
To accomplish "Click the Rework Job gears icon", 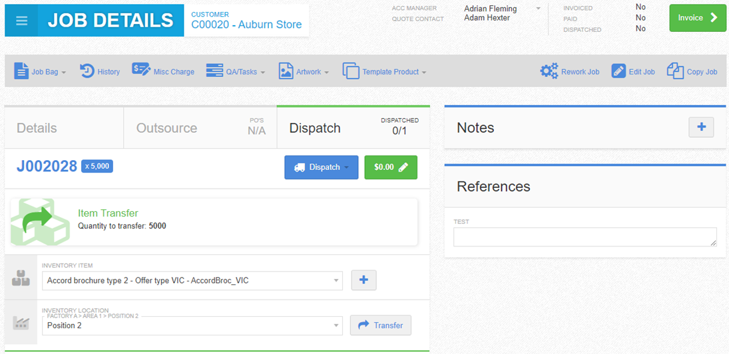I will click(x=549, y=71).
